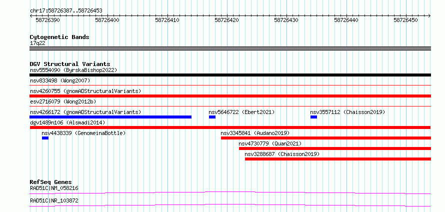Open the RAD51C|NM_058216 gene label
445x212 pixels.
(x=54, y=188)
